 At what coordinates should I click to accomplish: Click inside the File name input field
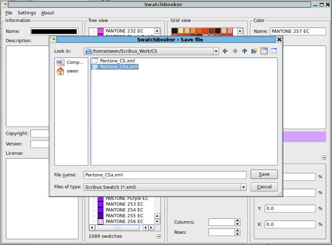163,175
